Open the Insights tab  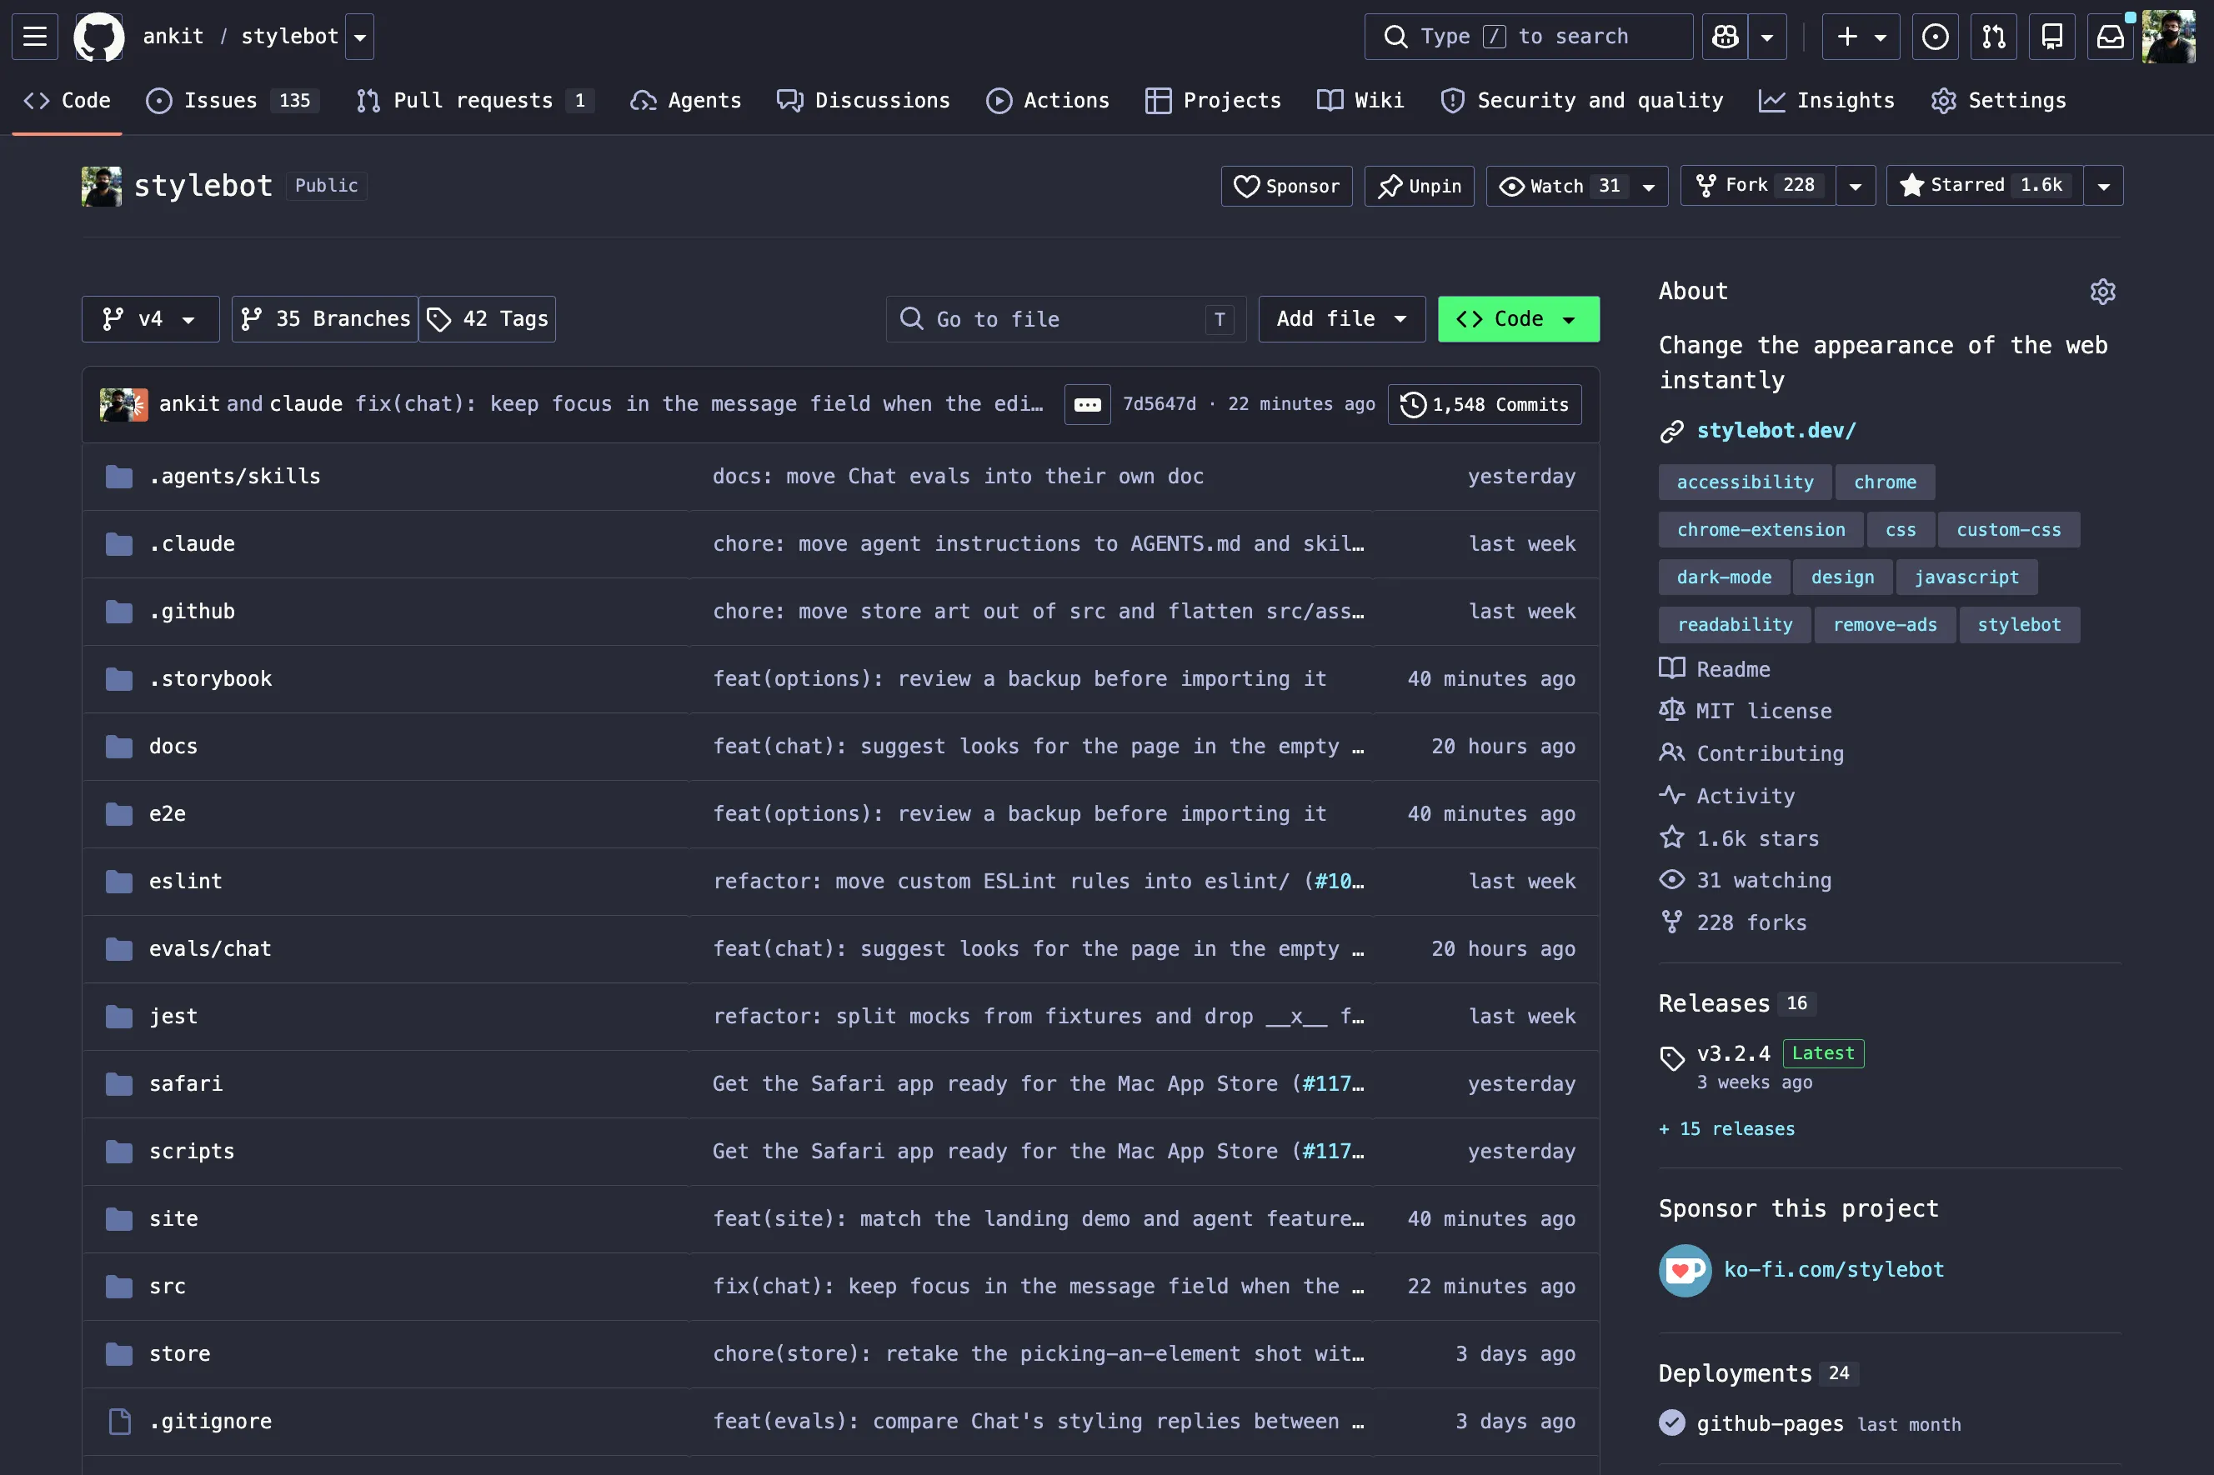point(1826,101)
